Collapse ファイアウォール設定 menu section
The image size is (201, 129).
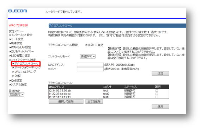click(23, 60)
